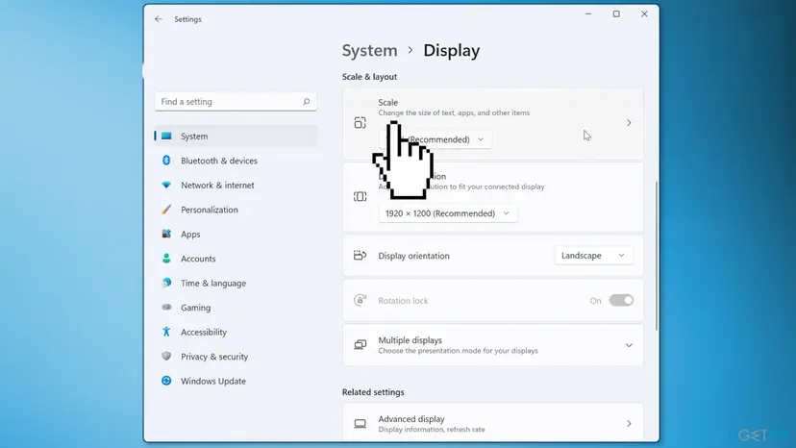This screenshot has height=448, width=796.
Task: Open Windows Update settings
Action: point(236,381)
